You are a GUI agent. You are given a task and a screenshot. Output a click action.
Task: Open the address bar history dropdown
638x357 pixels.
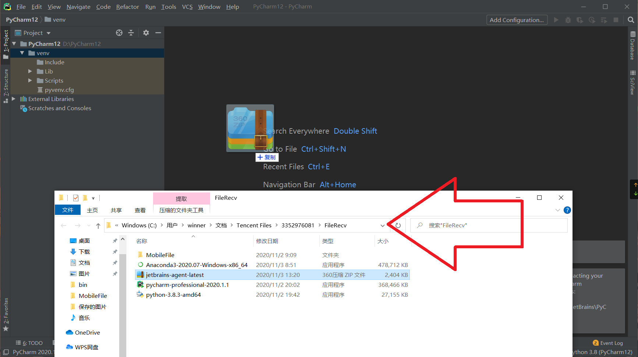point(382,225)
